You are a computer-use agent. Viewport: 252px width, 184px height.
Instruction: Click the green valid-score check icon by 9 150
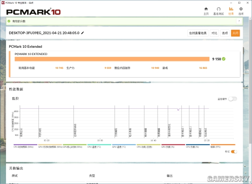[x=224, y=59]
